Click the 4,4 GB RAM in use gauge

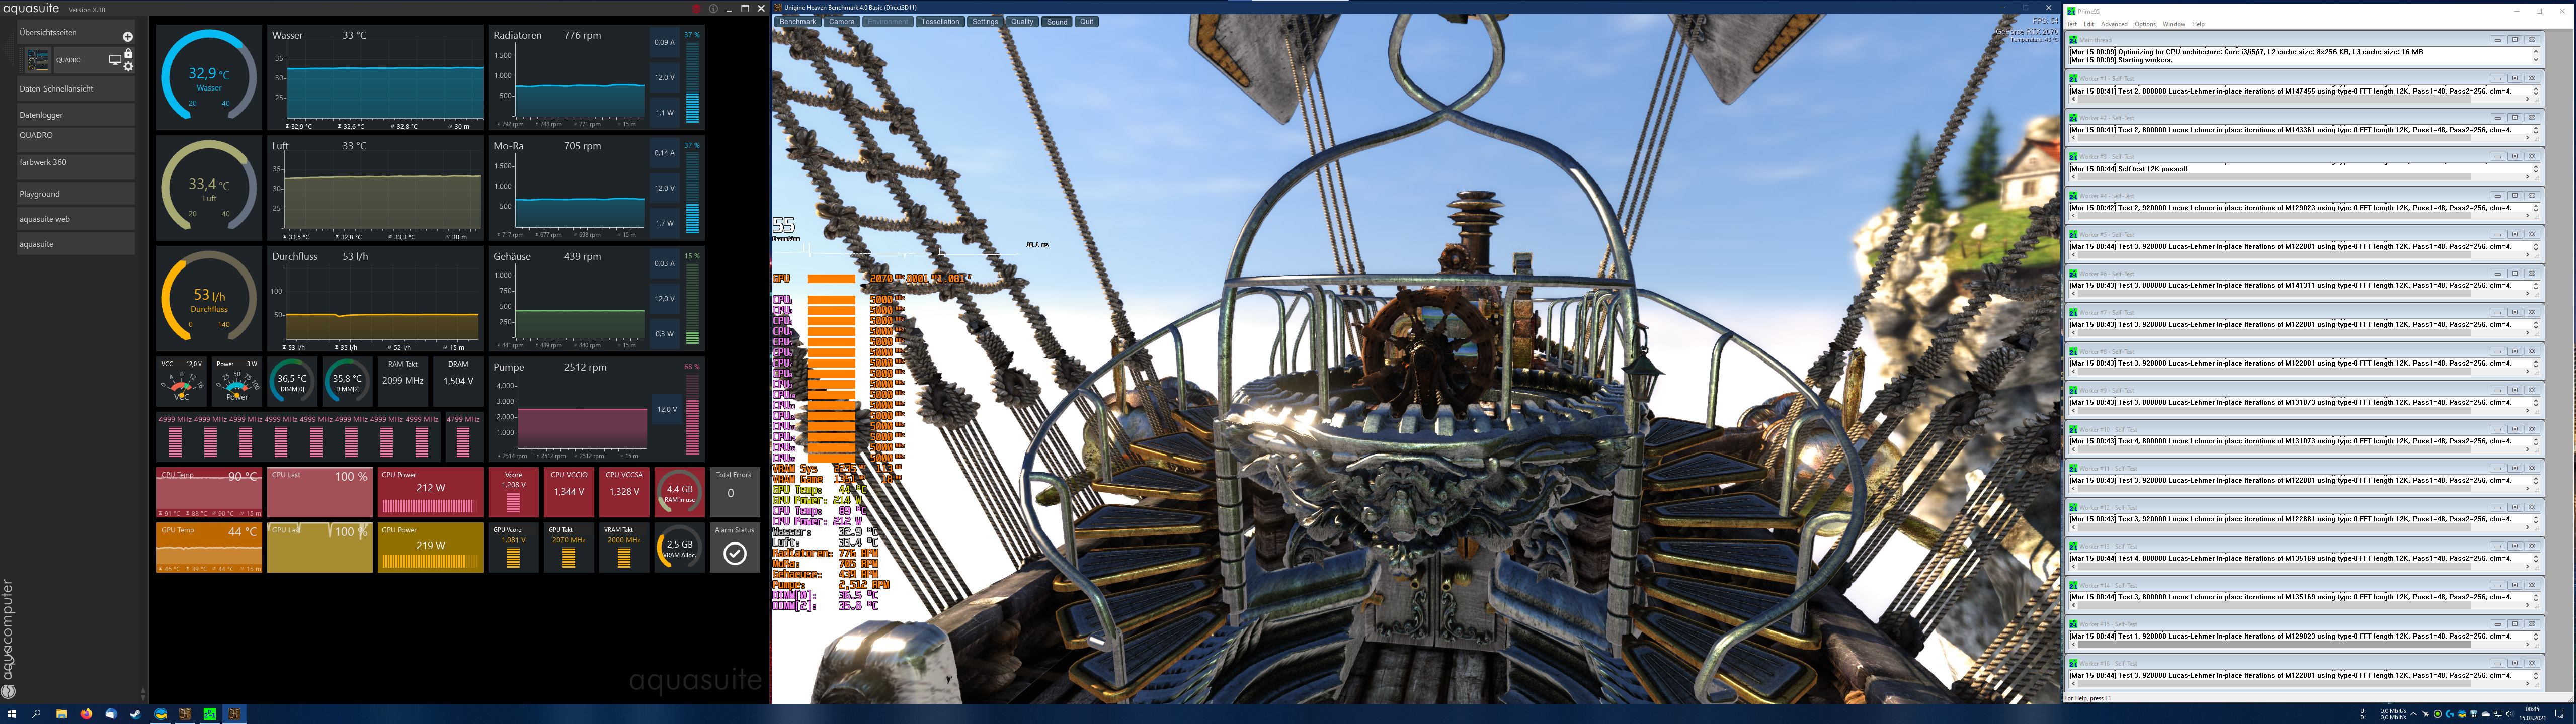680,491
